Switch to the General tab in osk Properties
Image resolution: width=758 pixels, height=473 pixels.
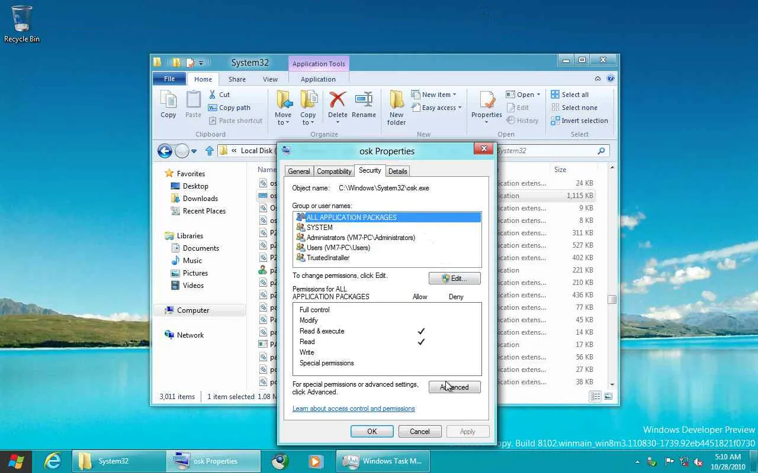pos(299,171)
